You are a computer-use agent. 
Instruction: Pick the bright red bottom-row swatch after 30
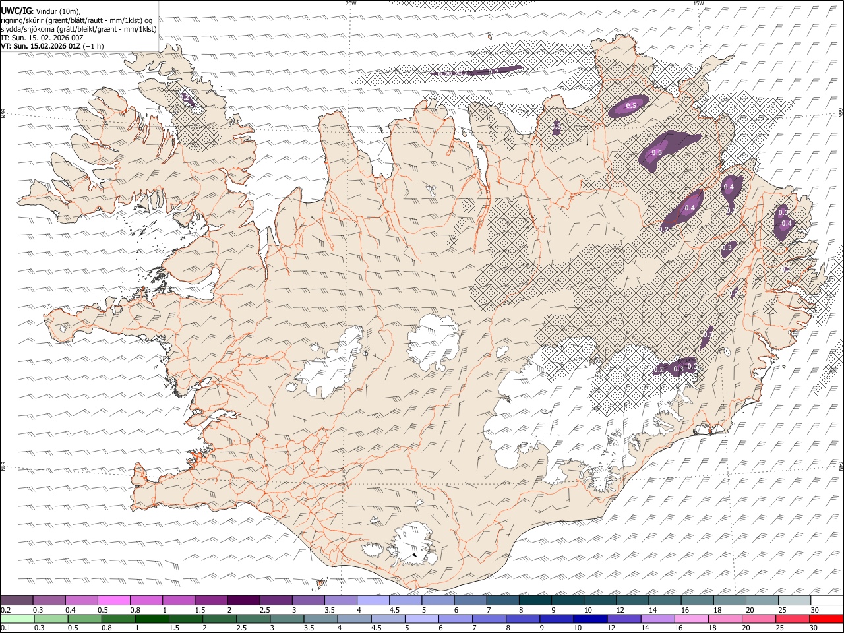[x=827, y=618]
